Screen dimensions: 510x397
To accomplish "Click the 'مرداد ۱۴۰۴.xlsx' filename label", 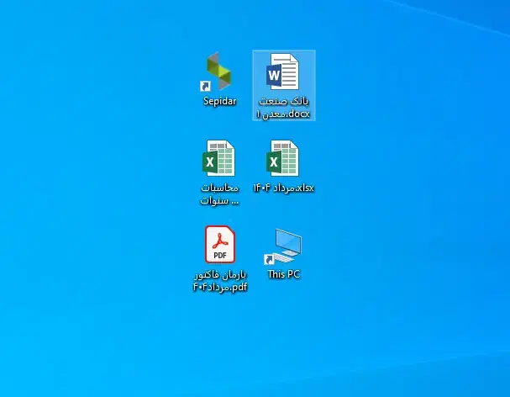I will (284, 188).
